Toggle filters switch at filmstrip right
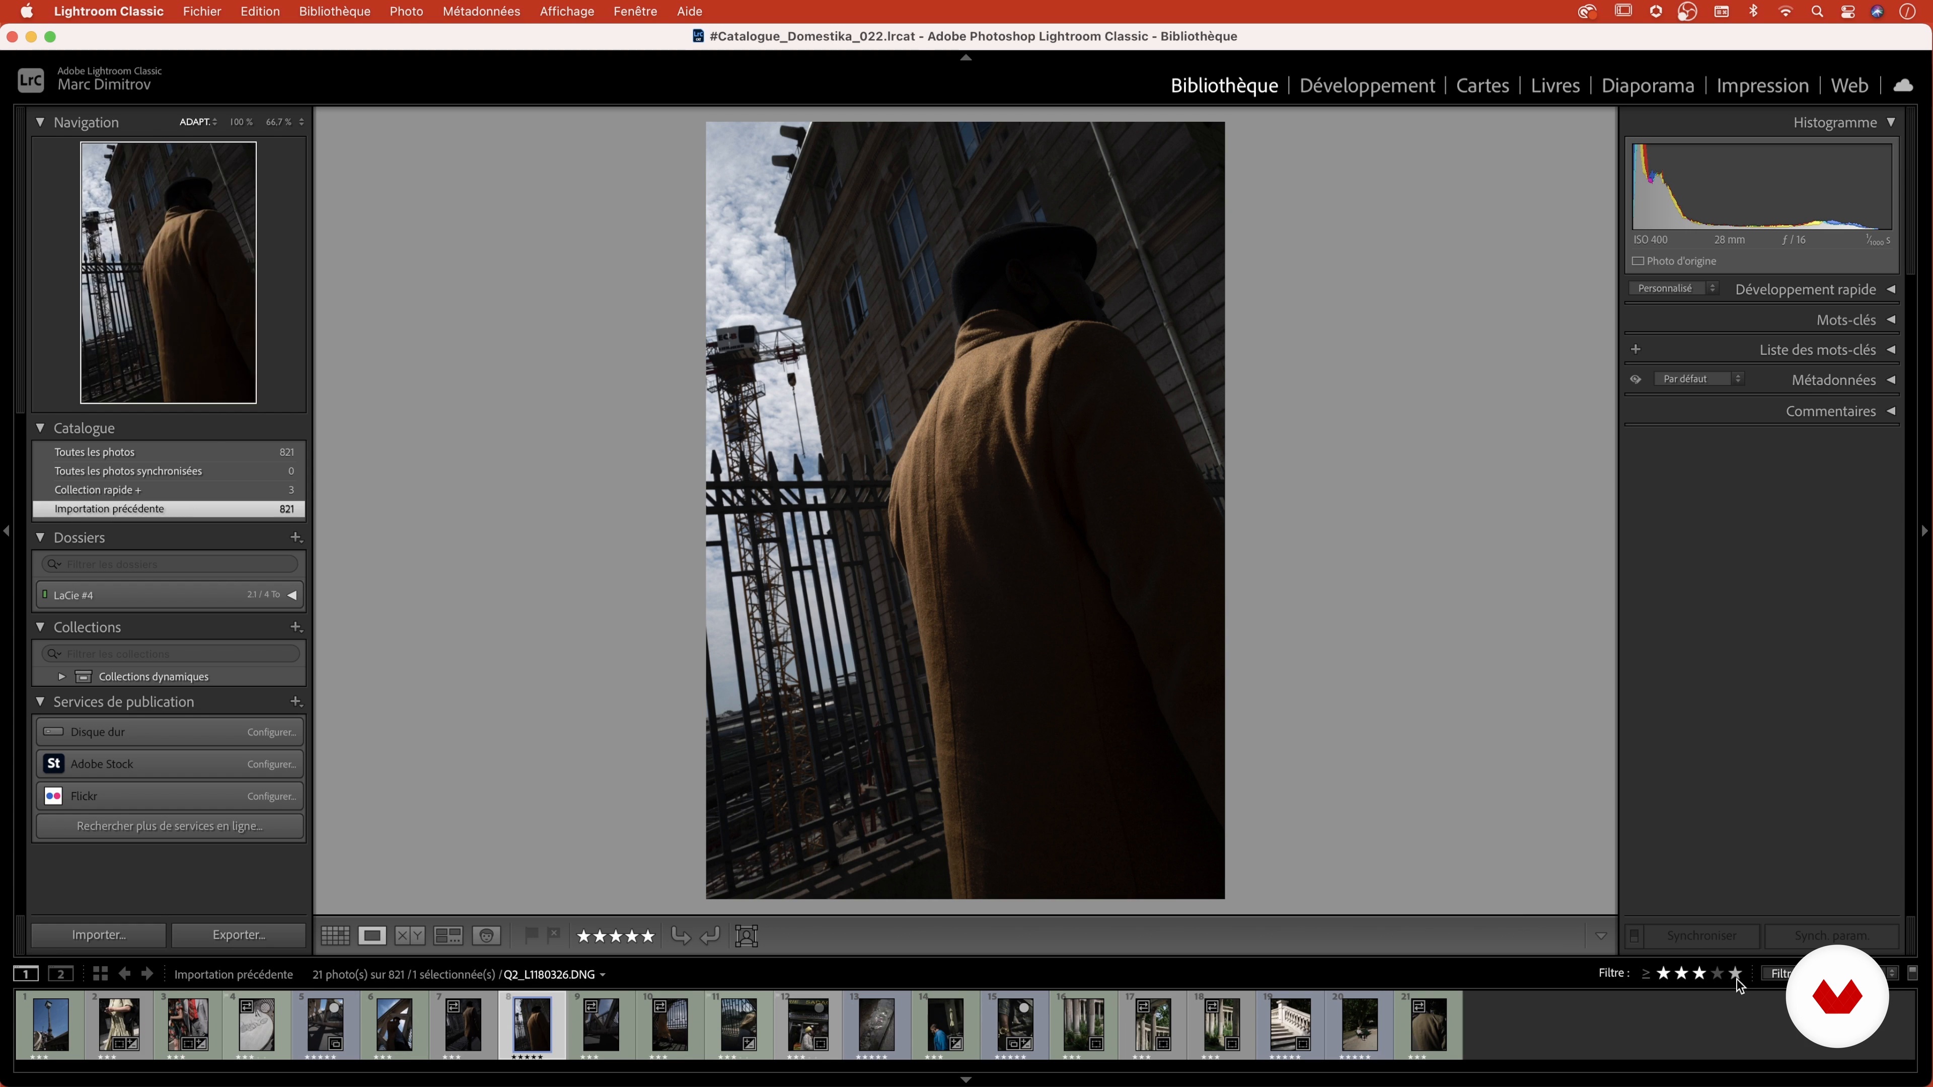This screenshot has width=1933, height=1087. (x=1913, y=973)
